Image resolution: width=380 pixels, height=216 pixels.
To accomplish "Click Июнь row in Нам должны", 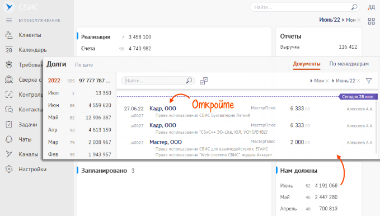I will 309,186.
